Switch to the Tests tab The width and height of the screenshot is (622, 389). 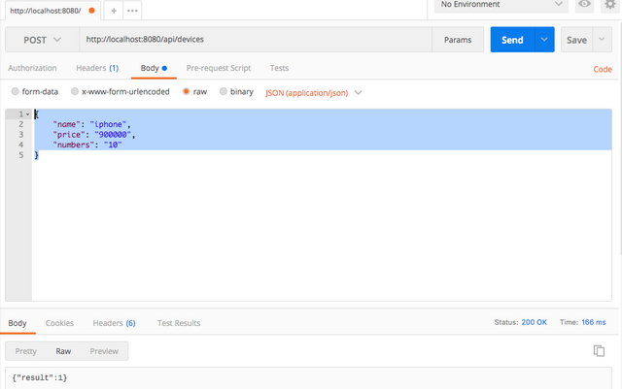coord(279,68)
